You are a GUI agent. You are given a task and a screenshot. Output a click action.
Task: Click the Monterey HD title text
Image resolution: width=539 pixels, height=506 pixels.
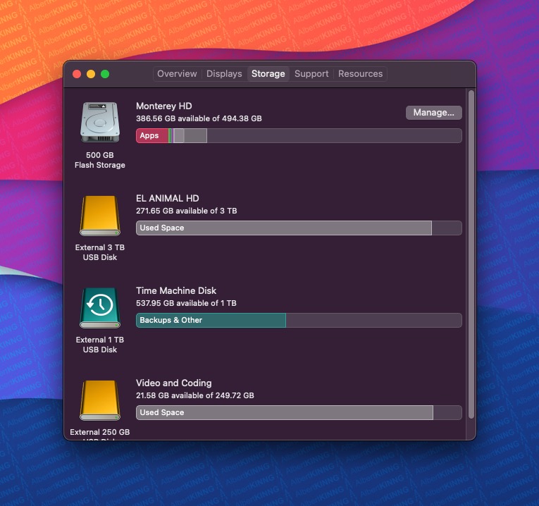point(164,106)
